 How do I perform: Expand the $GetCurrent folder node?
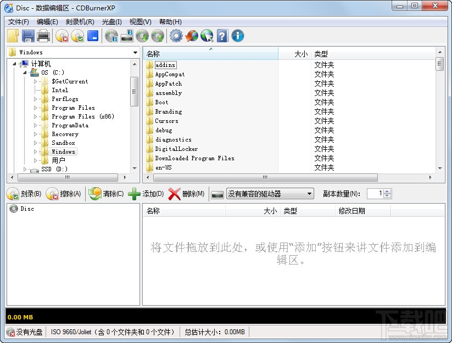(x=35, y=82)
